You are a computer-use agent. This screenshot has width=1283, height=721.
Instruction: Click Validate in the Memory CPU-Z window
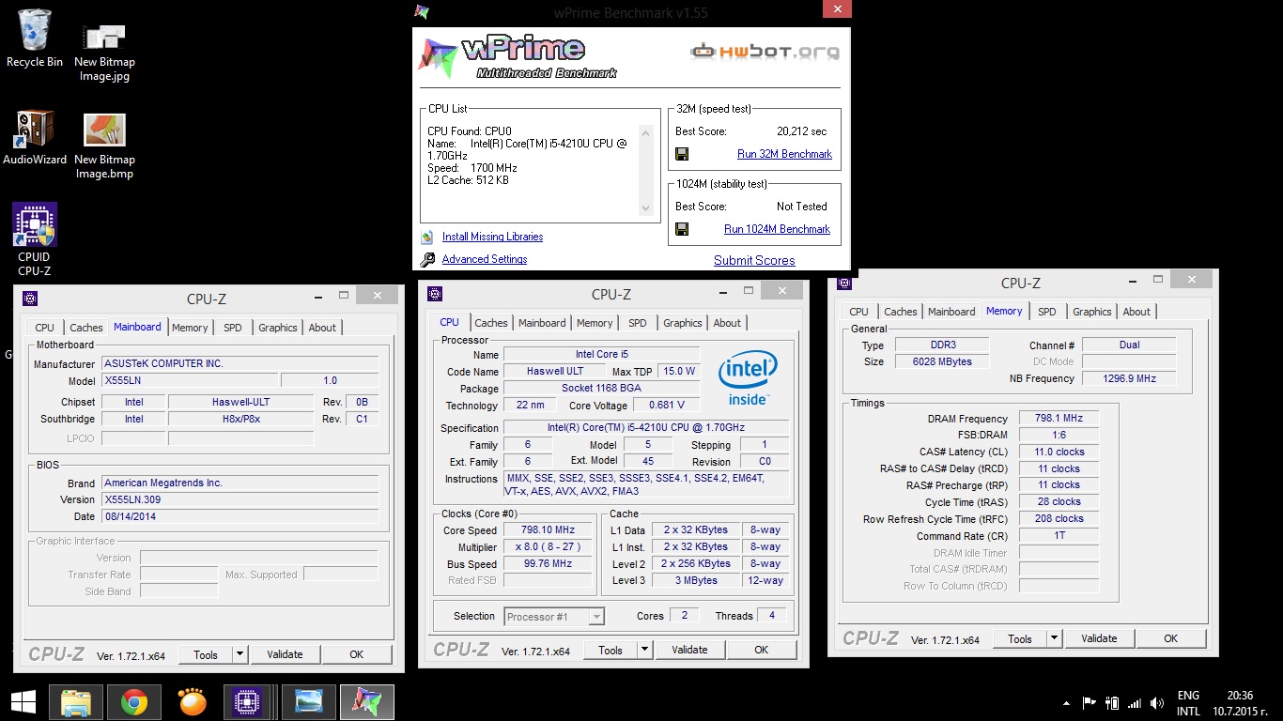(x=1099, y=638)
